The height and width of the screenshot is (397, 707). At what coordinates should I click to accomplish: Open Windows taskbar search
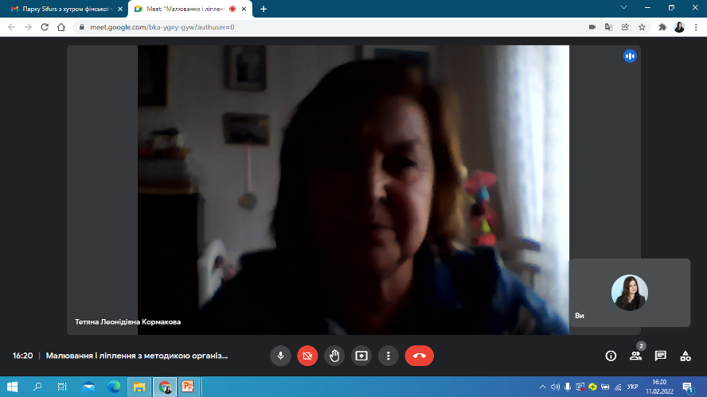(37, 387)
